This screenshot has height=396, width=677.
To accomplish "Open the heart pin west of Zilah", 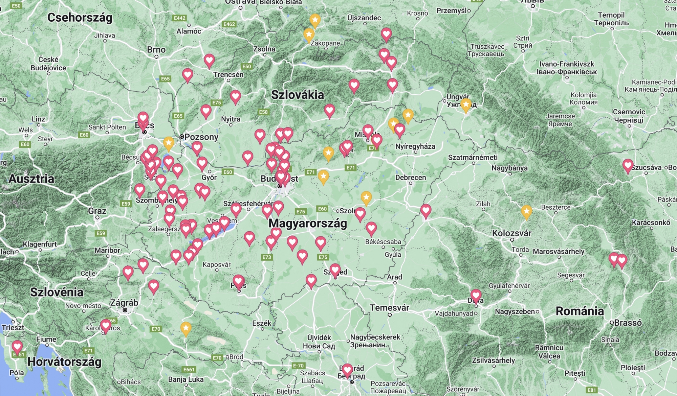I will tap(426, 210).
